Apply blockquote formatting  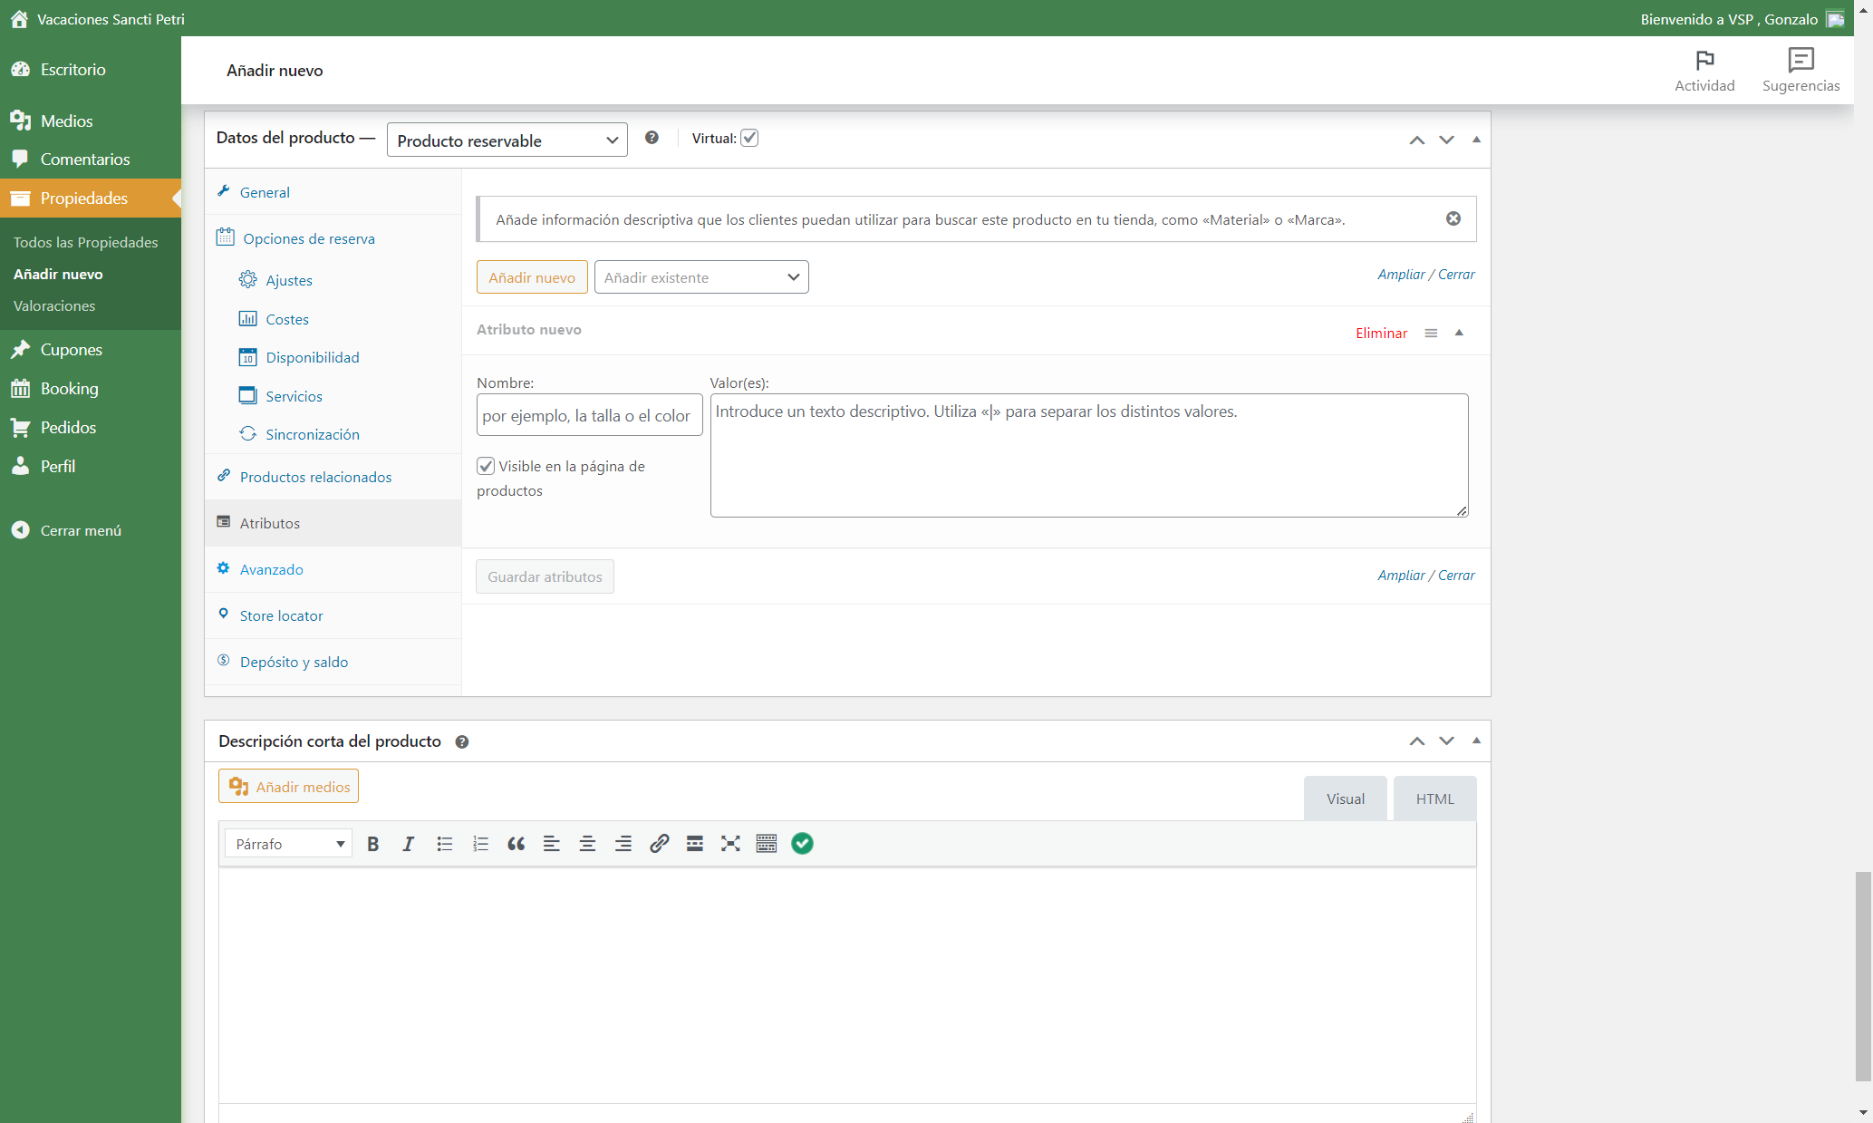[x=516, y=844]
